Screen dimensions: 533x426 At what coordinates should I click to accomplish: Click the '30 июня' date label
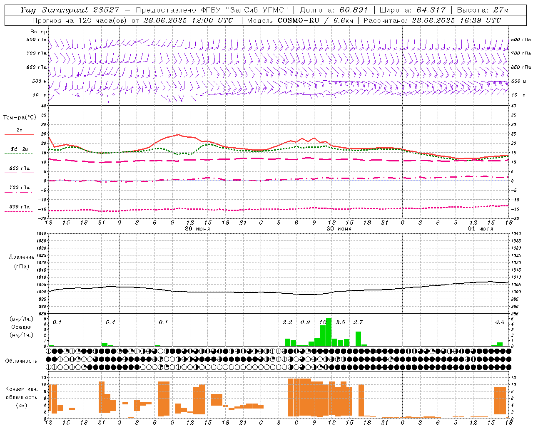(339, 229)
